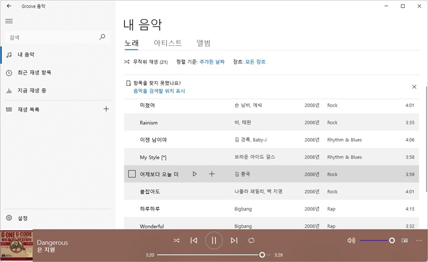Image resolution: width=428 pixels, height=262 pixels.
Task: Switch to the 노래 tab
Action: (x=131, y=43)
